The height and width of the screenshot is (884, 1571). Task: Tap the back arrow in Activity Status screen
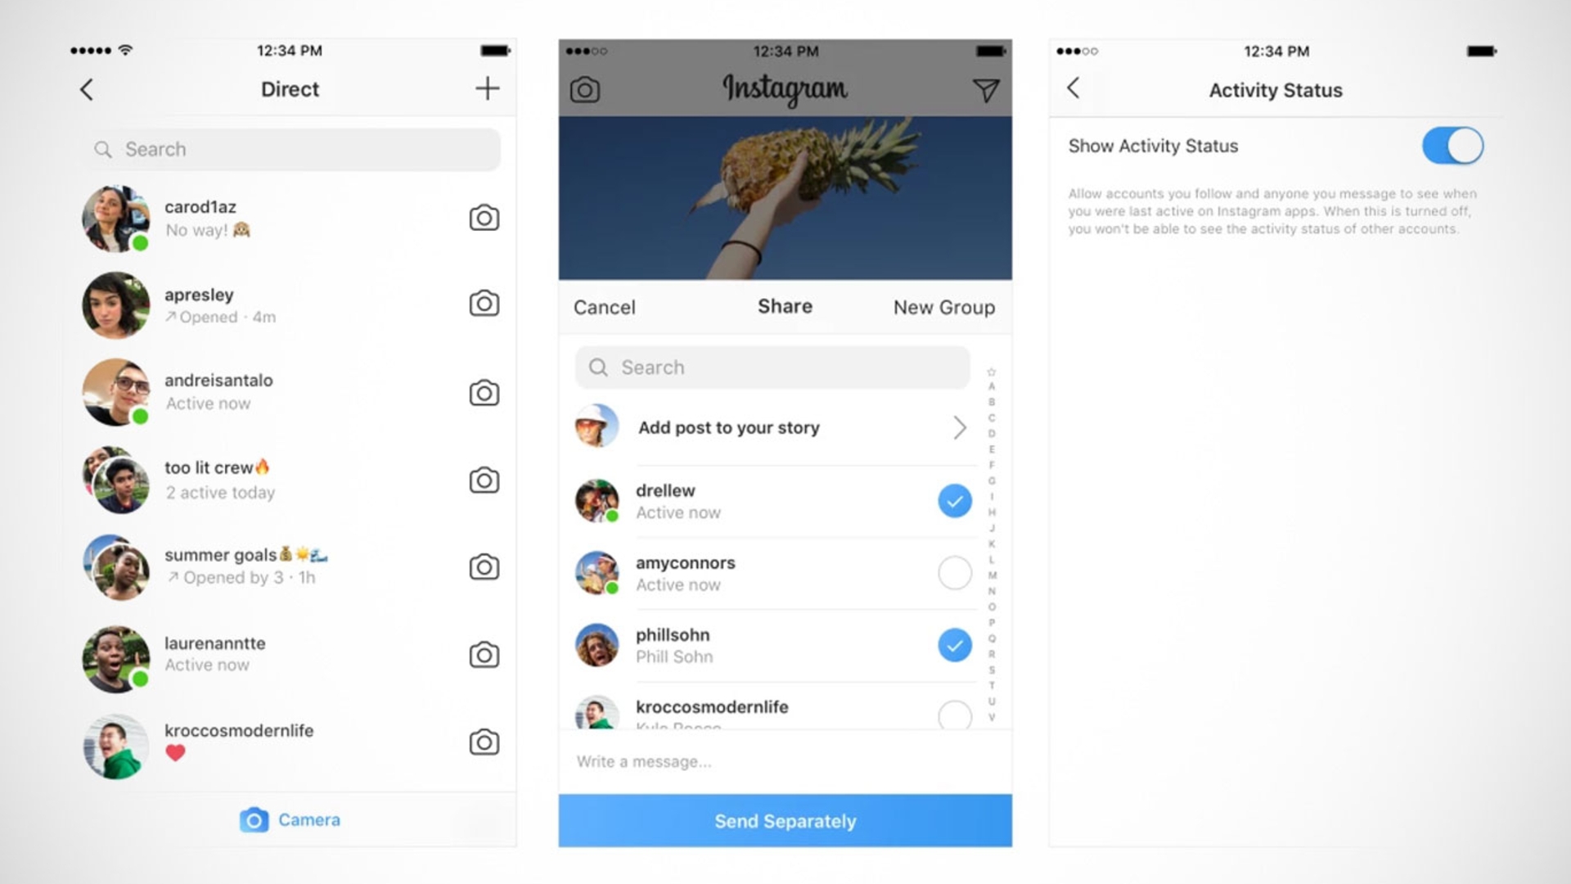pyautogui.click(x=1074, y=88)
